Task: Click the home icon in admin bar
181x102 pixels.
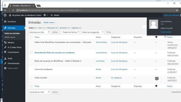Action: click(x=10, y=15)
